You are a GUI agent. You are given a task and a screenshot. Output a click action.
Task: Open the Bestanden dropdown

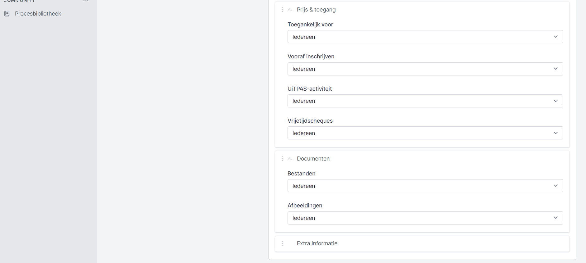(425, 186)
